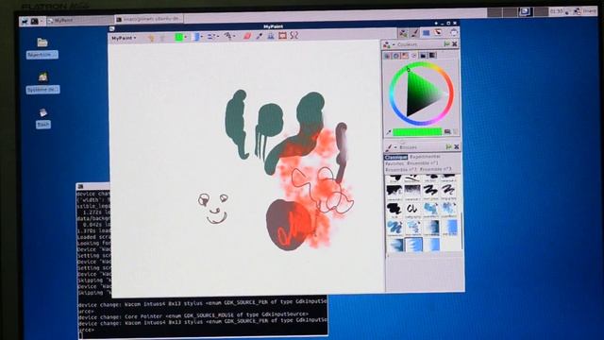
Task: Select the ring-shaped color selector tab
Action: click(396, 56)
